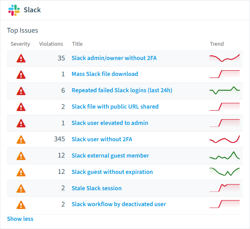This screenshot has width=250, height=229.
Task: Click trend sparkline for Slack user without 2FA
Action: 225,139
